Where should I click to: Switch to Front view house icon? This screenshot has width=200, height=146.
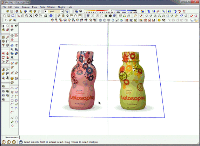67,16
